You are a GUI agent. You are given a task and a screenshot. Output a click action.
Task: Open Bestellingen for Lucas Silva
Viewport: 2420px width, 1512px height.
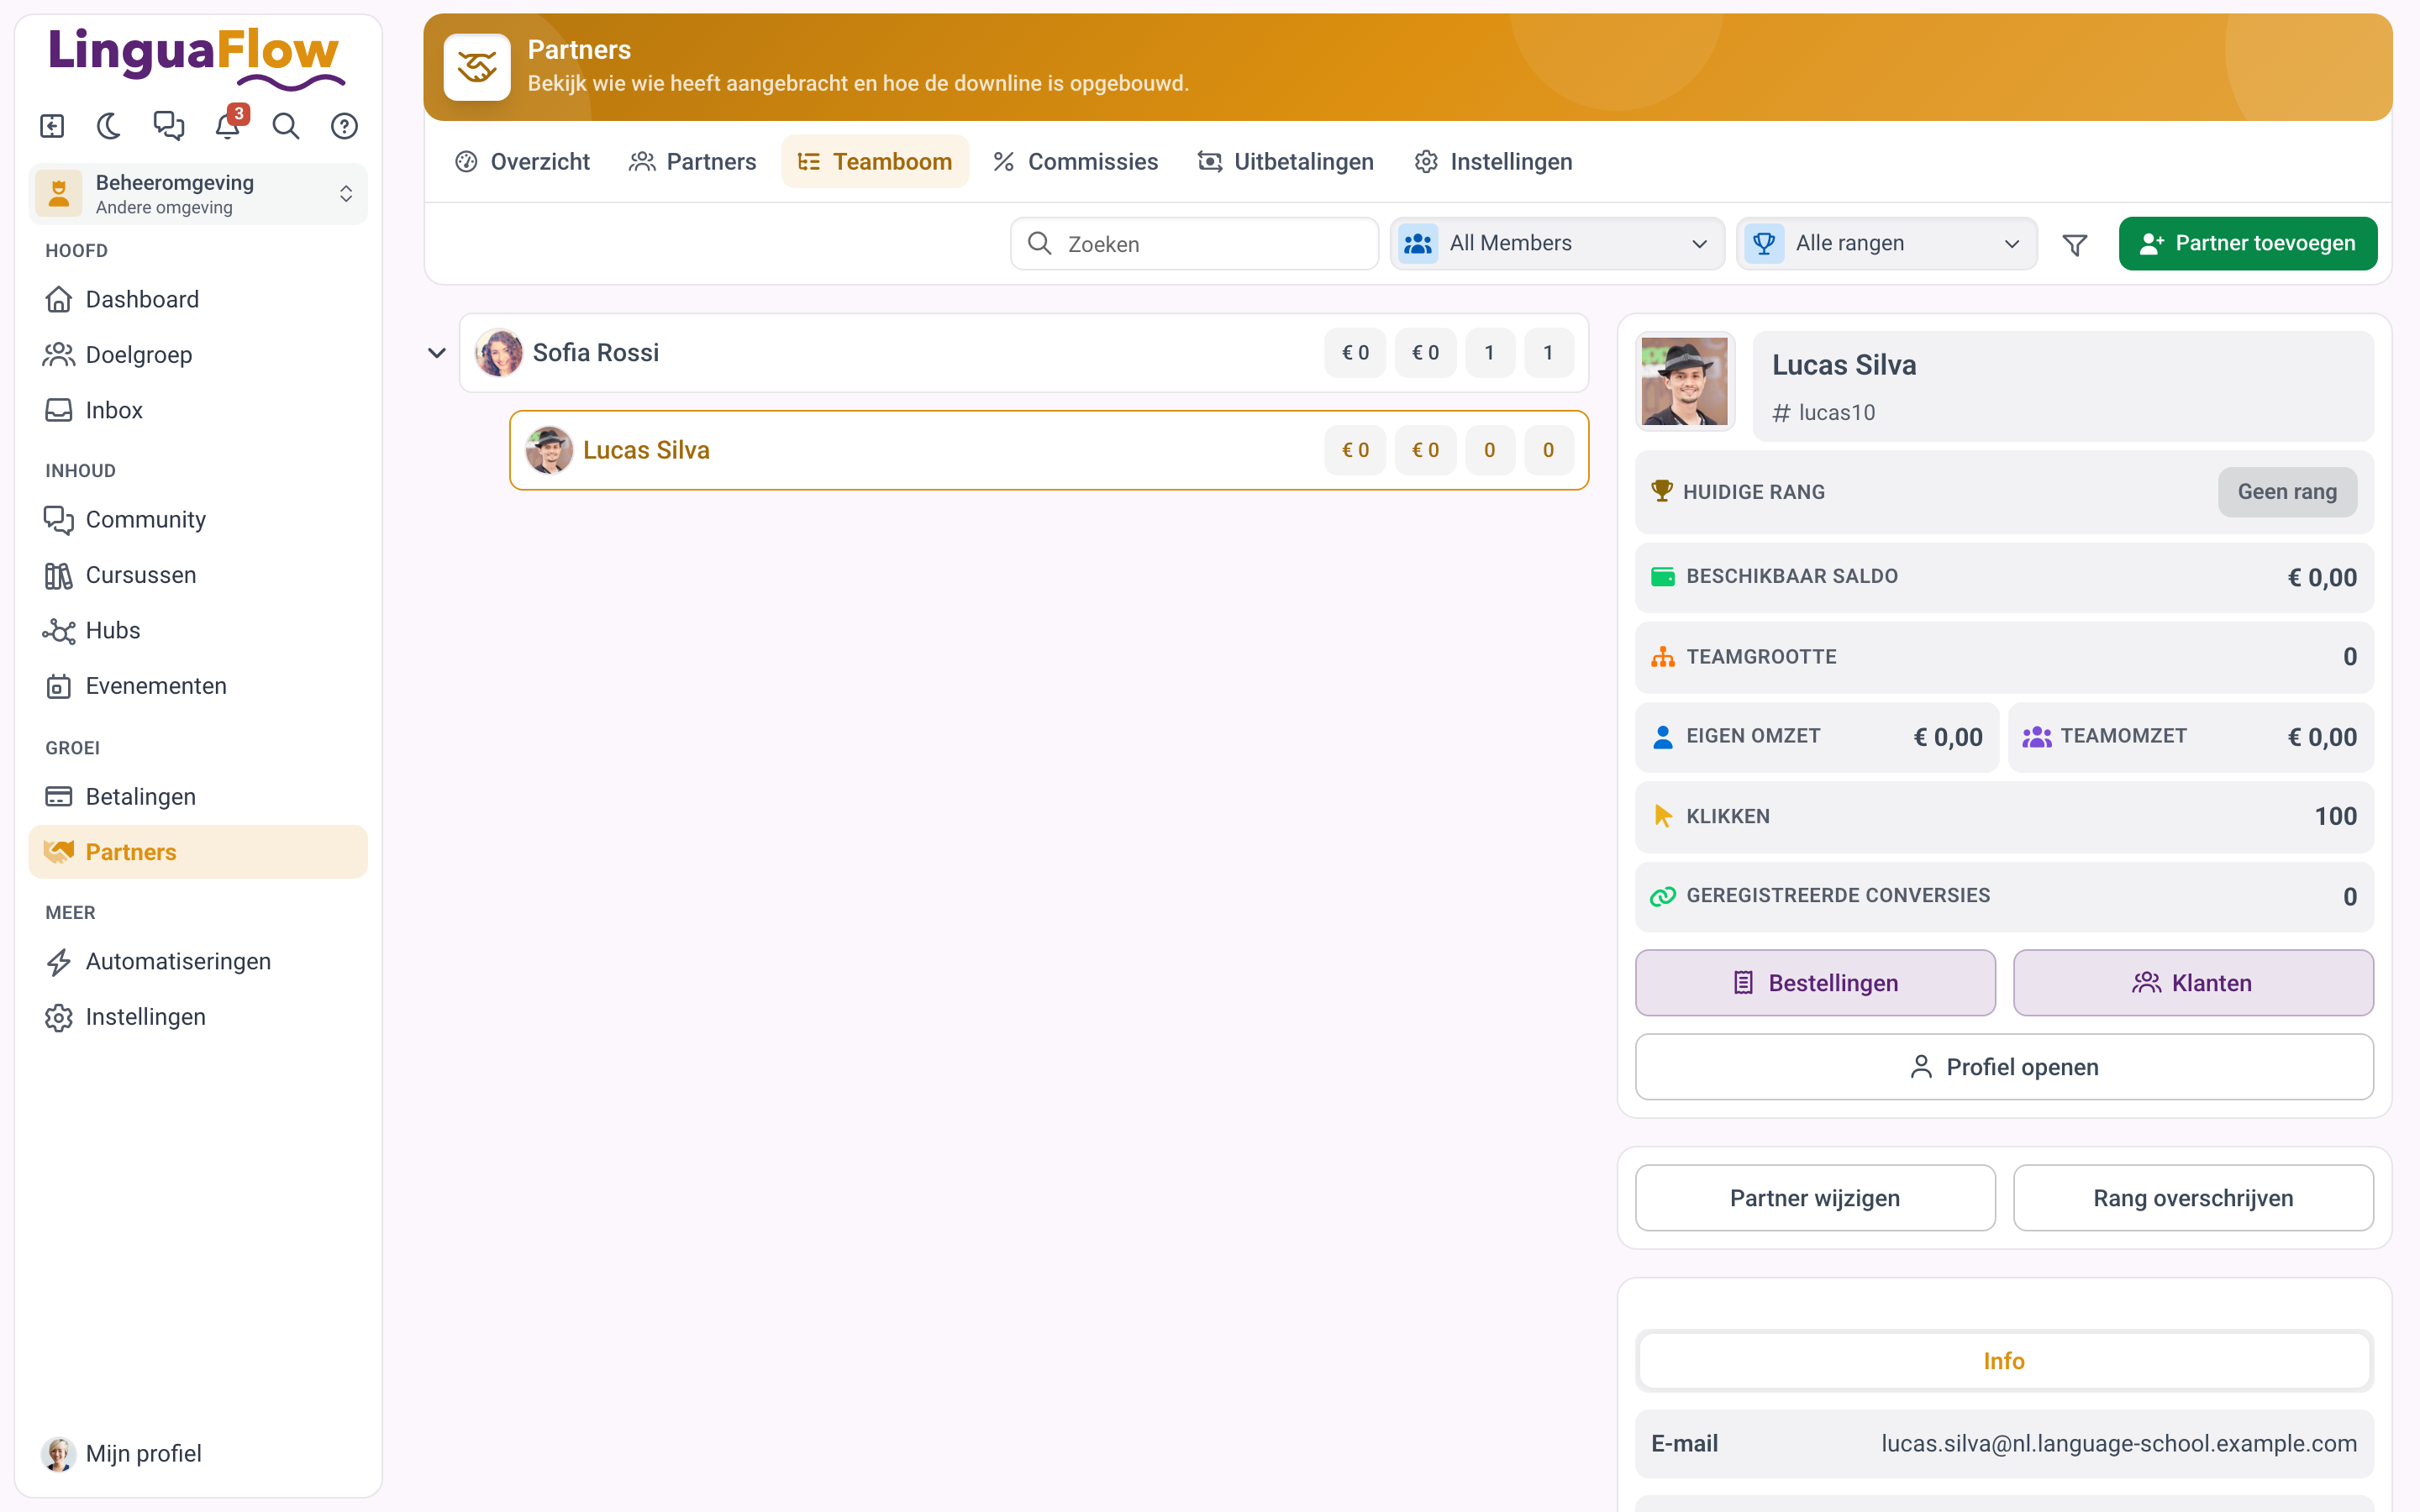pos(1815,983)
